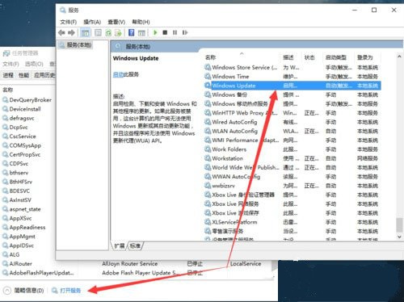Viewport: 404px width, 302px height.
Task: Open 选项(O) menu in Task Manager
Action: point(34,64)
